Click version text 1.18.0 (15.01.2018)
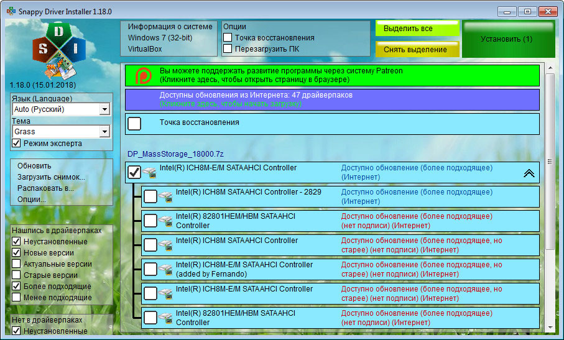The width and height of the screenshot is (564, 340). (42, 85)
